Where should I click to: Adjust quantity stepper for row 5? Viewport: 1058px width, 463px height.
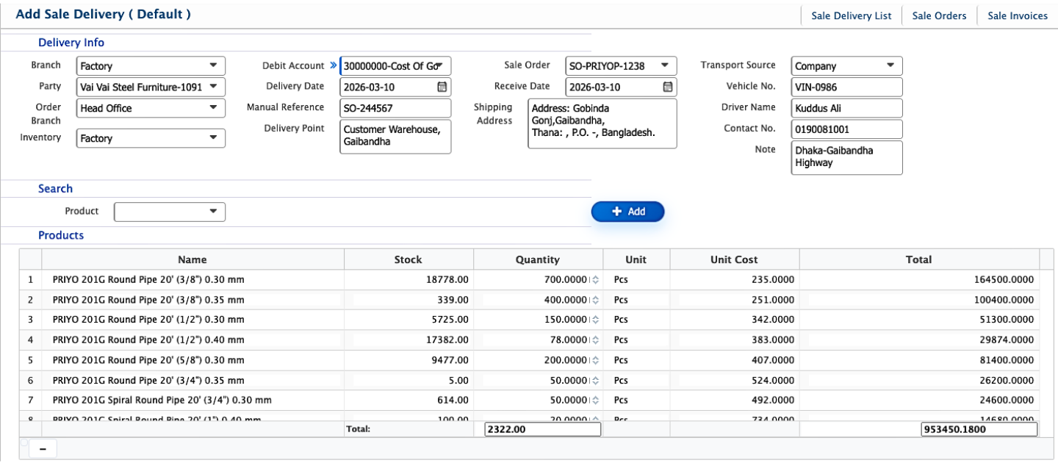tap(595, 360)
